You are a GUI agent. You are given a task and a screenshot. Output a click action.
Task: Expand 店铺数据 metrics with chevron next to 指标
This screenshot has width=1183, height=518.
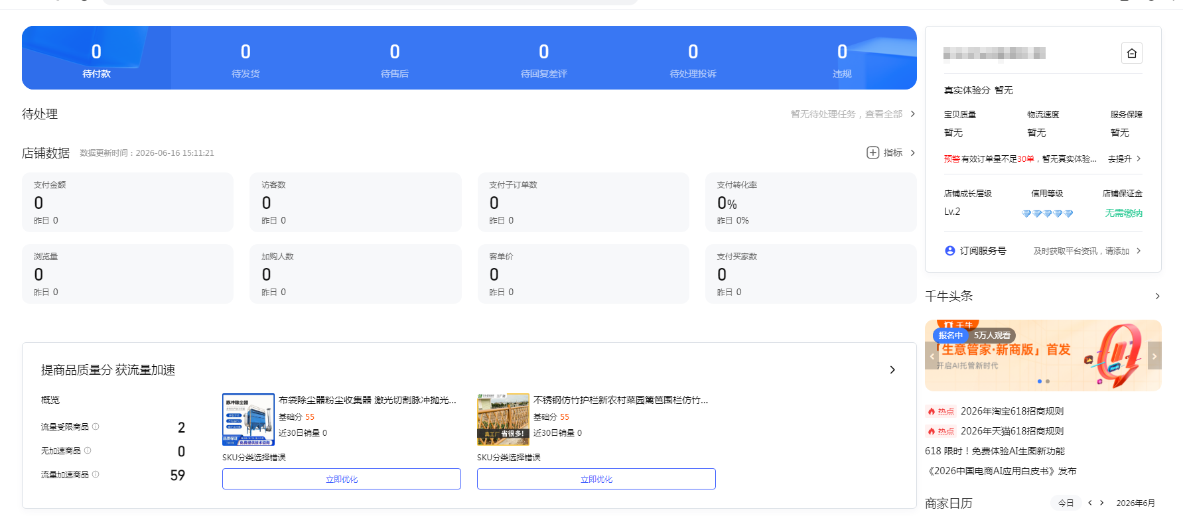pyautogui.click(x=913, y=153)
